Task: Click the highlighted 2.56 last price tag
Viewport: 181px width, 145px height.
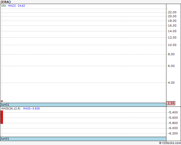Action: 171,103
